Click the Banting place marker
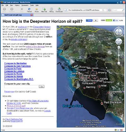126x132 pixels. coord(84,88)
